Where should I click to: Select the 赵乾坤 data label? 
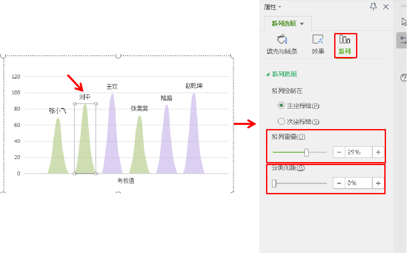pos(194,86)
